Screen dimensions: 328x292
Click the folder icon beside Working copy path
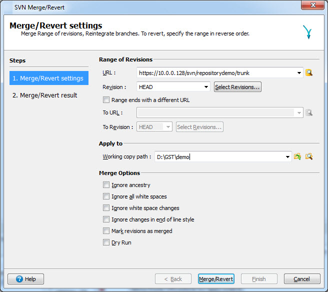pyautogui.click(x=297, y=156)
